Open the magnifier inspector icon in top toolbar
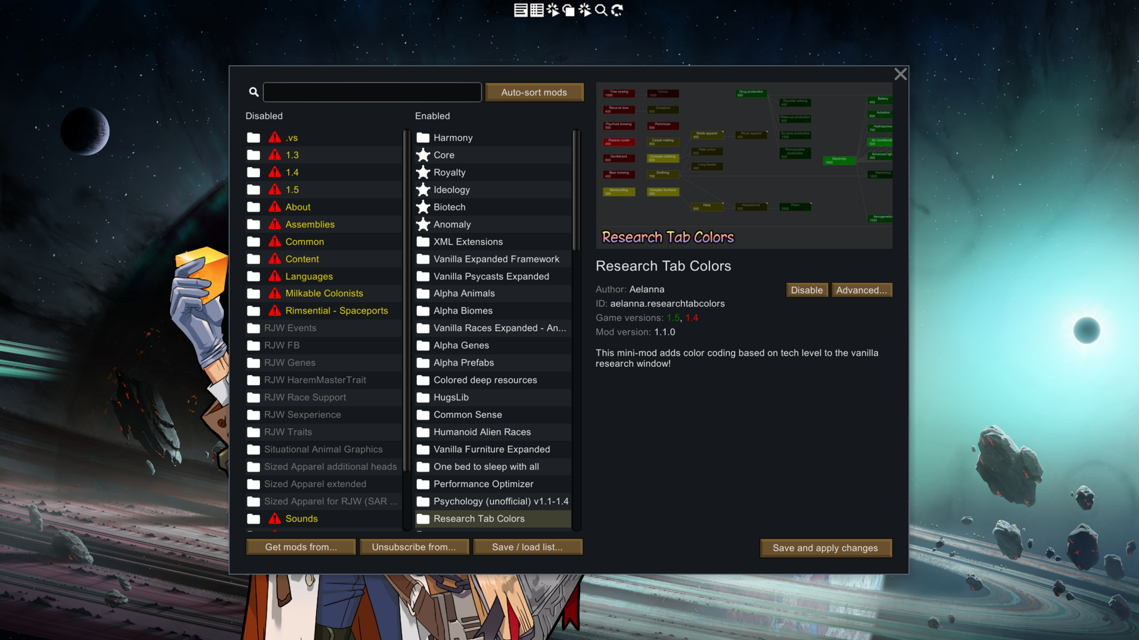 point(601,10)
